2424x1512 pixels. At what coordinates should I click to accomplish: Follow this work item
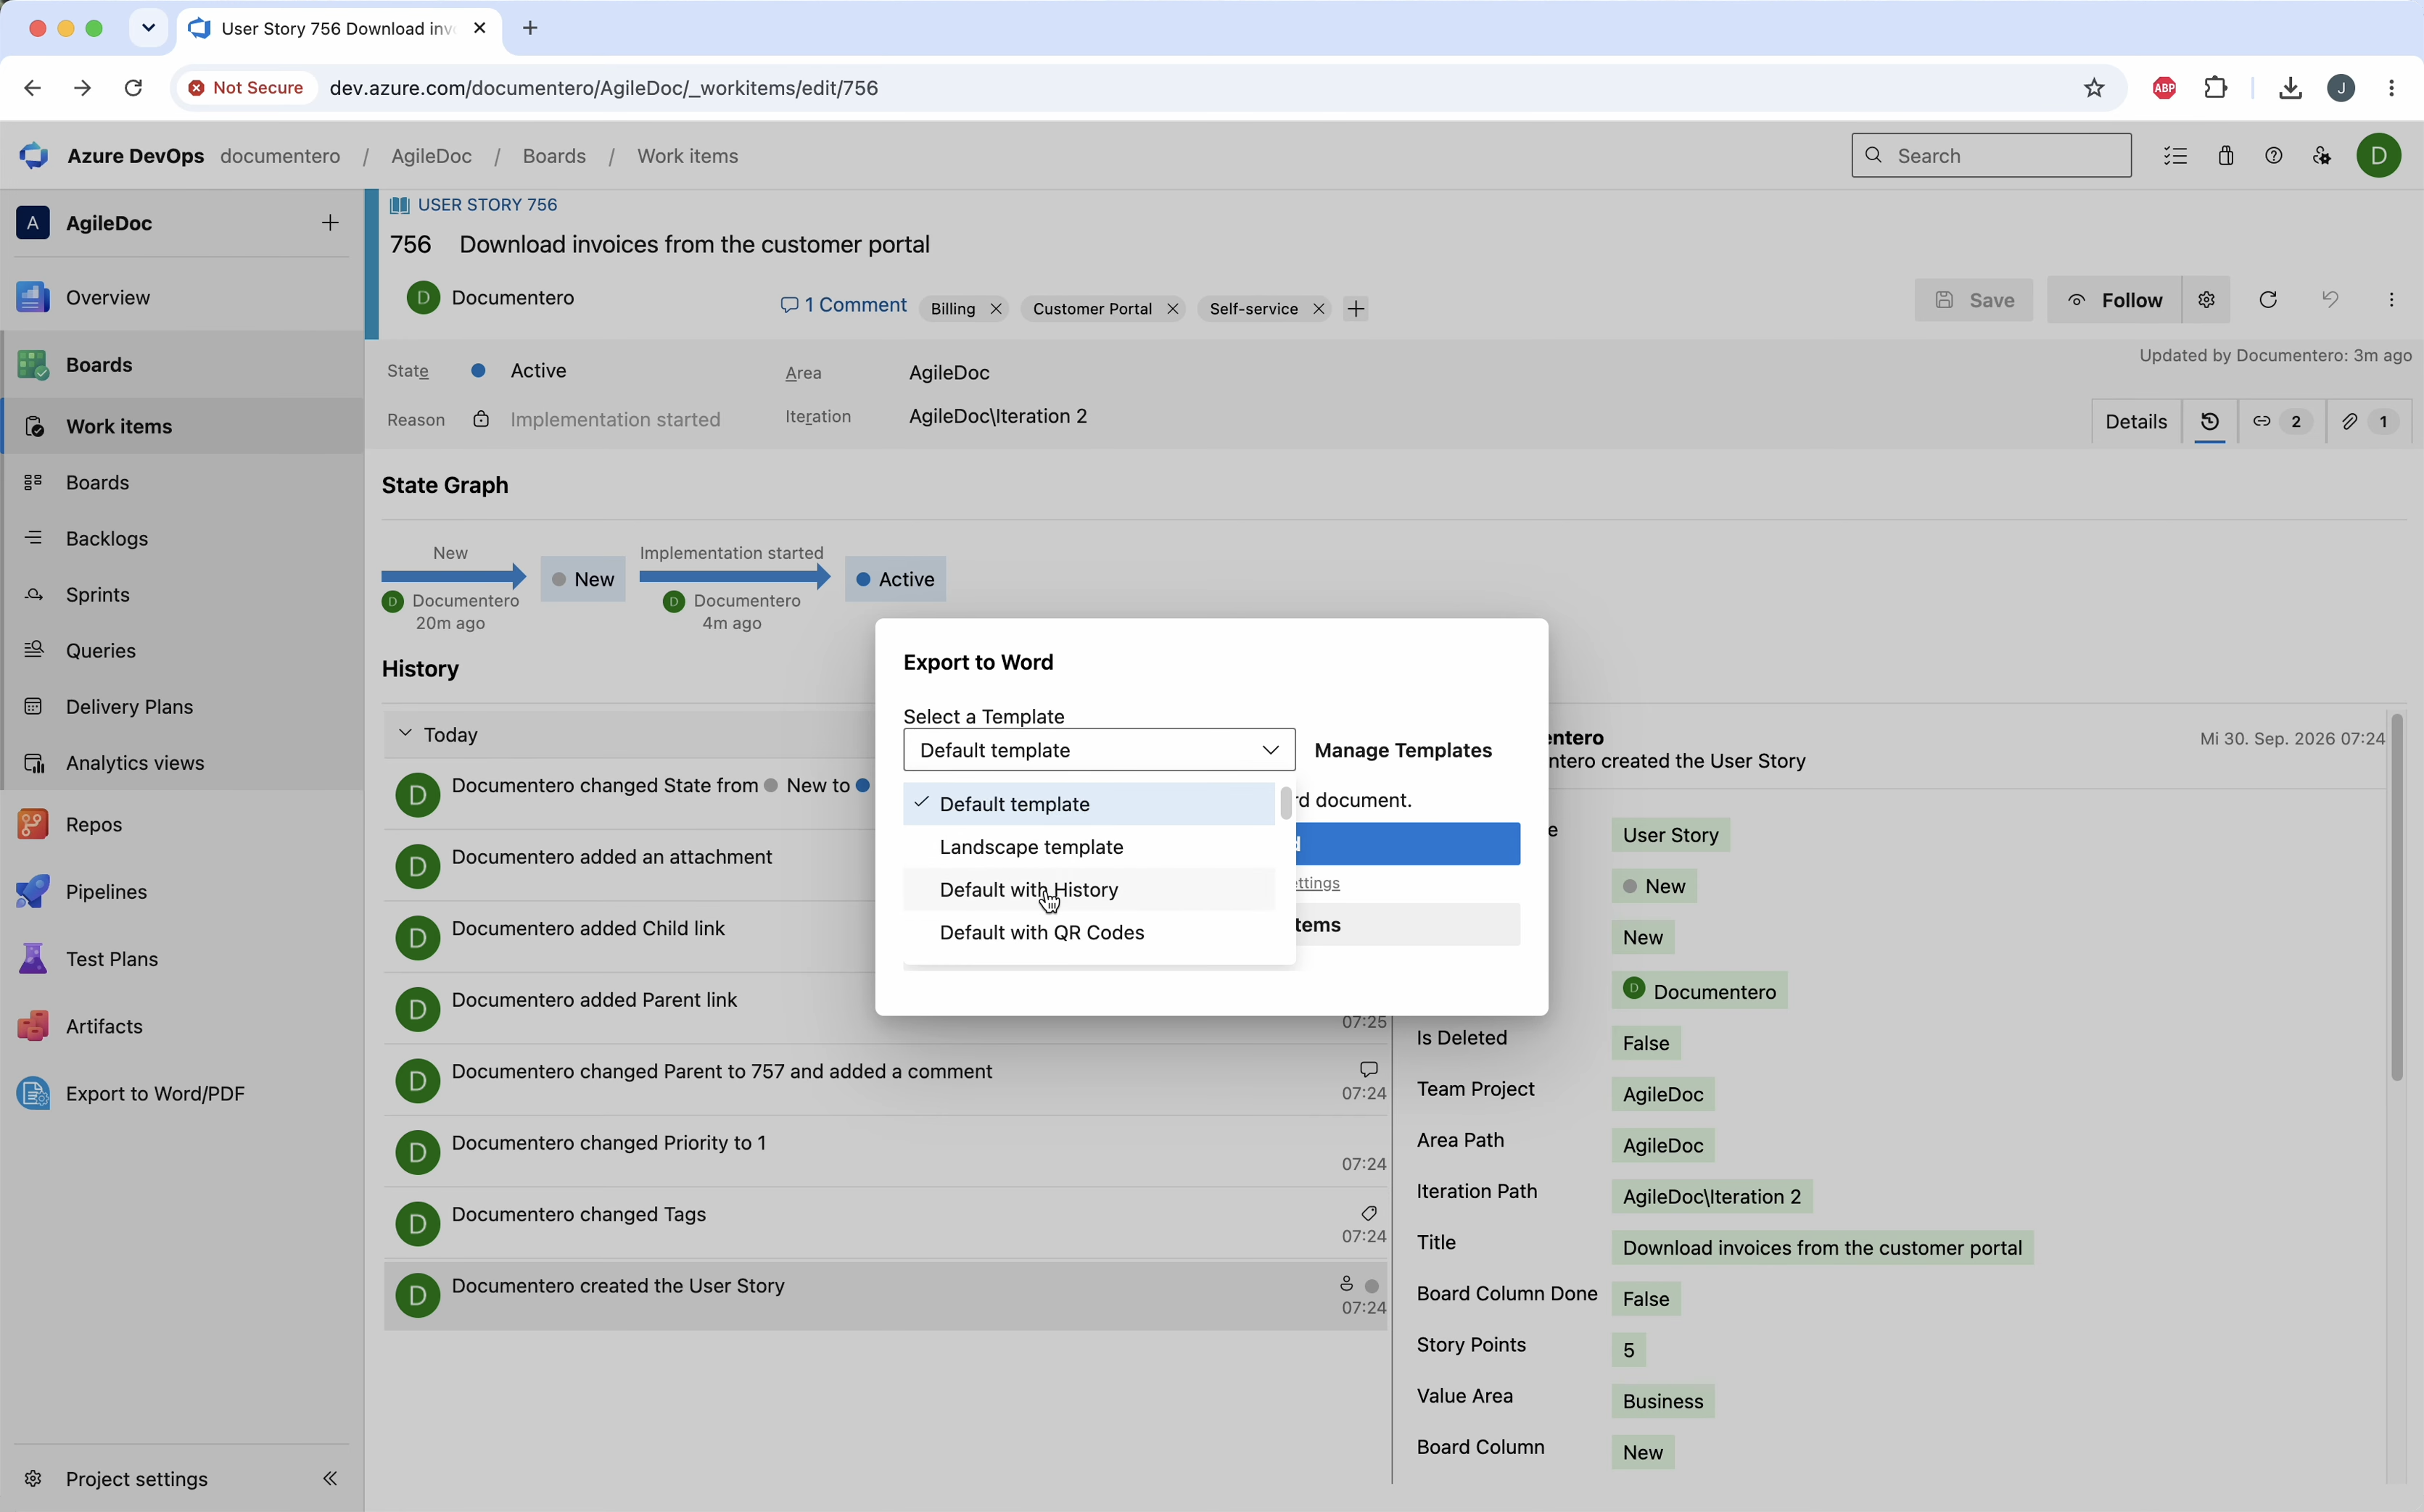click(x=2114, y=300)
